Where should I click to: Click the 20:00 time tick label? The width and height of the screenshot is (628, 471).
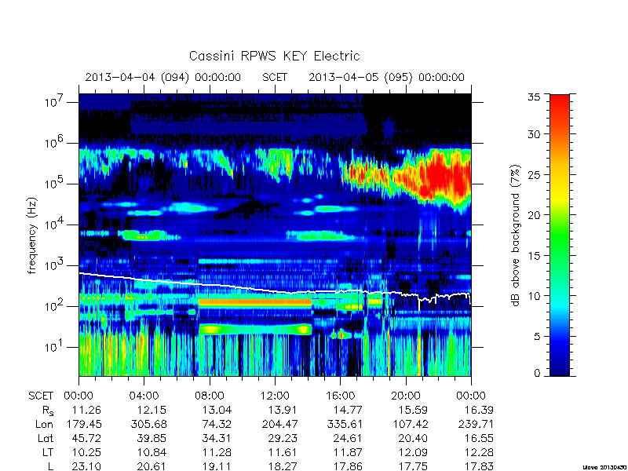coord(406,396)
